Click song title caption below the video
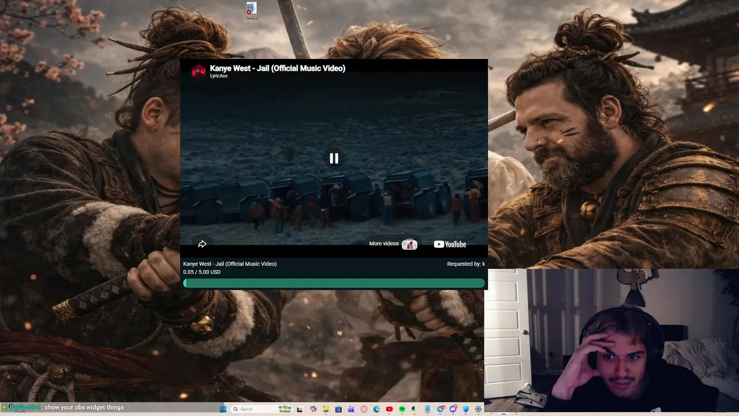 click(x=230, y=264)
